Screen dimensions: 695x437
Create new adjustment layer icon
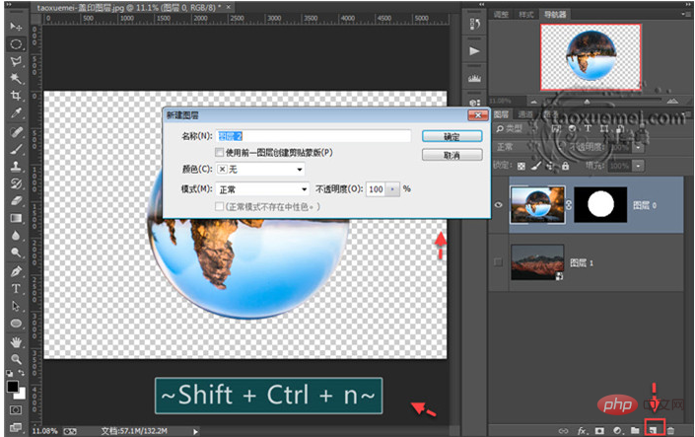tap(617, 430)
